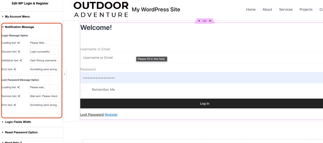Expand the Reset Password Option section
The image size is (323, 143).
pyautogui.click(x=21, y=132)
